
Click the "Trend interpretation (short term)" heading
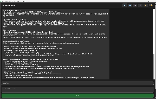(15, 19)
